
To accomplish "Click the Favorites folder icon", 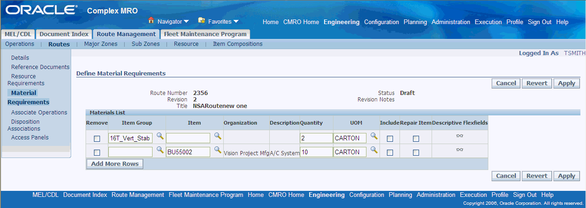I will tap(202, 20).
